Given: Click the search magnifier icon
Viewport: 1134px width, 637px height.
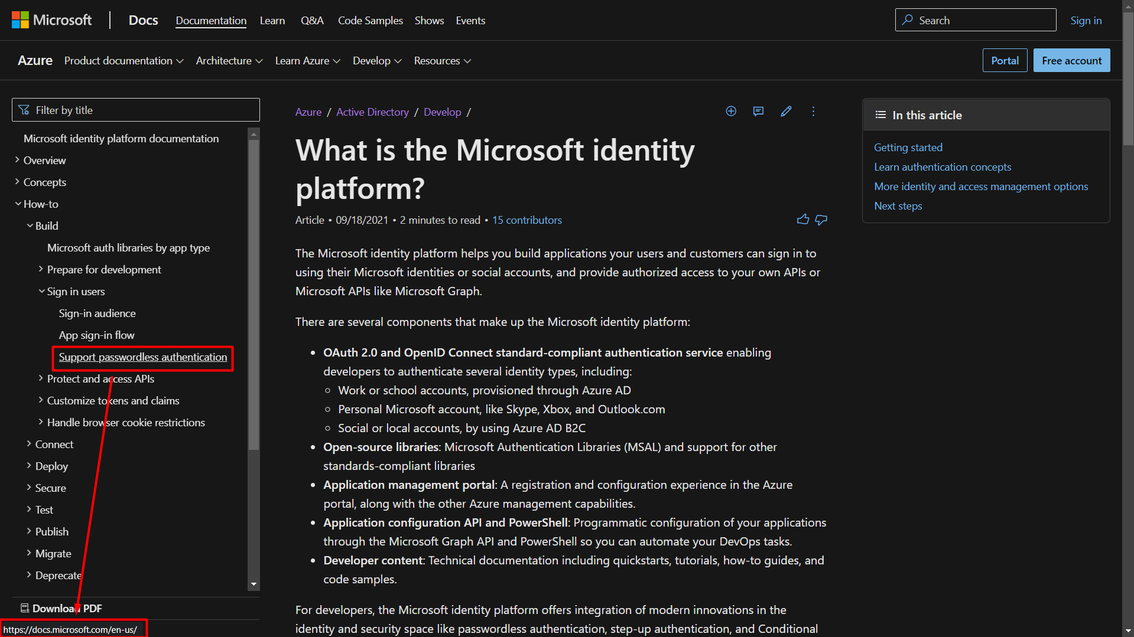Looking at the screenshot, I should (x=907, y=20).
